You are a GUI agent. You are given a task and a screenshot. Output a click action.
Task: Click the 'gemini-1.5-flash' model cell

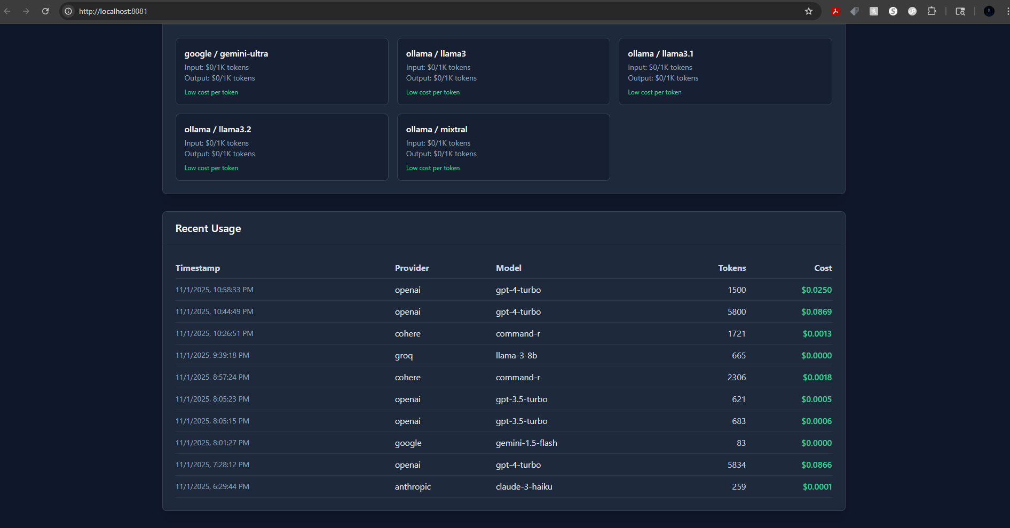point(526,443)
